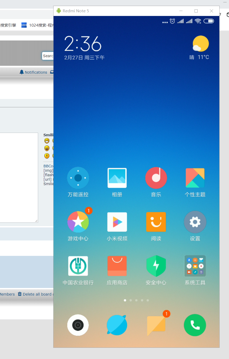The image size is (229, 359).
Task: Open the 个性主题 themes app
Action: pos(195,178)
